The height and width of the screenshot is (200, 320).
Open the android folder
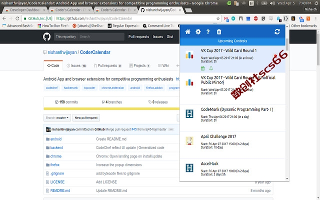55,139
